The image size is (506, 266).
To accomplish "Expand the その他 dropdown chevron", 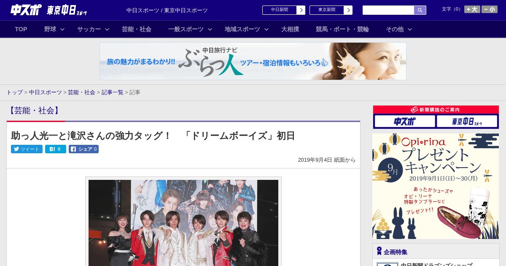I will pos(410,29).
